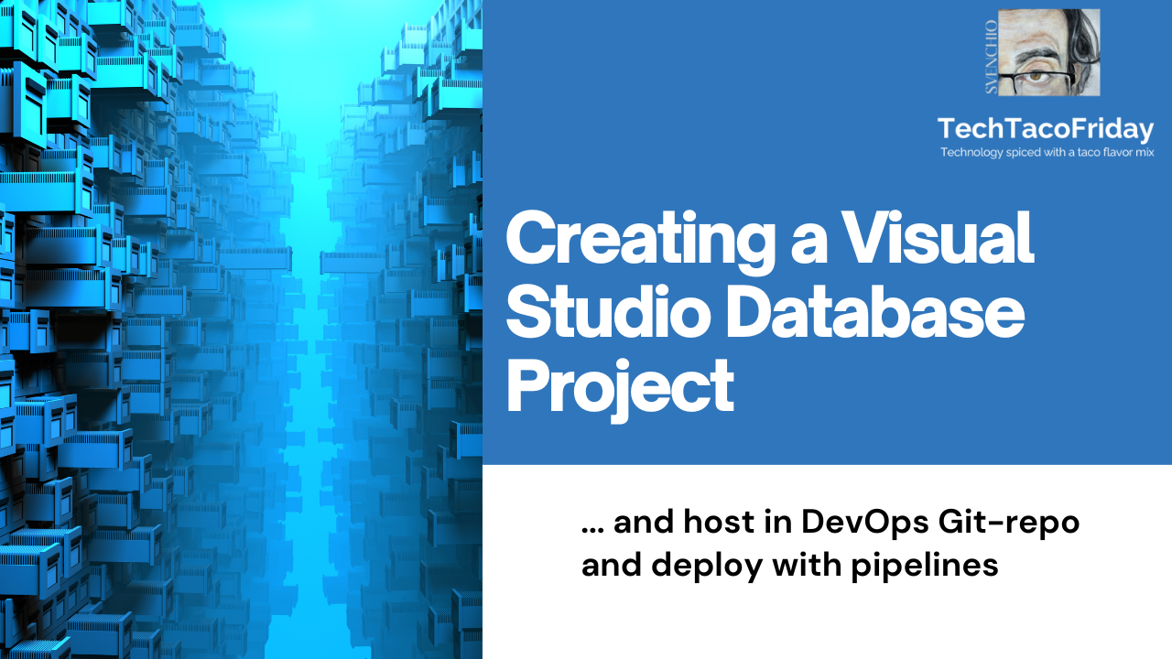Click the vertical SVENCHIO text on the logo
Screen dimensions: 1172x659
tap(990, 57)
